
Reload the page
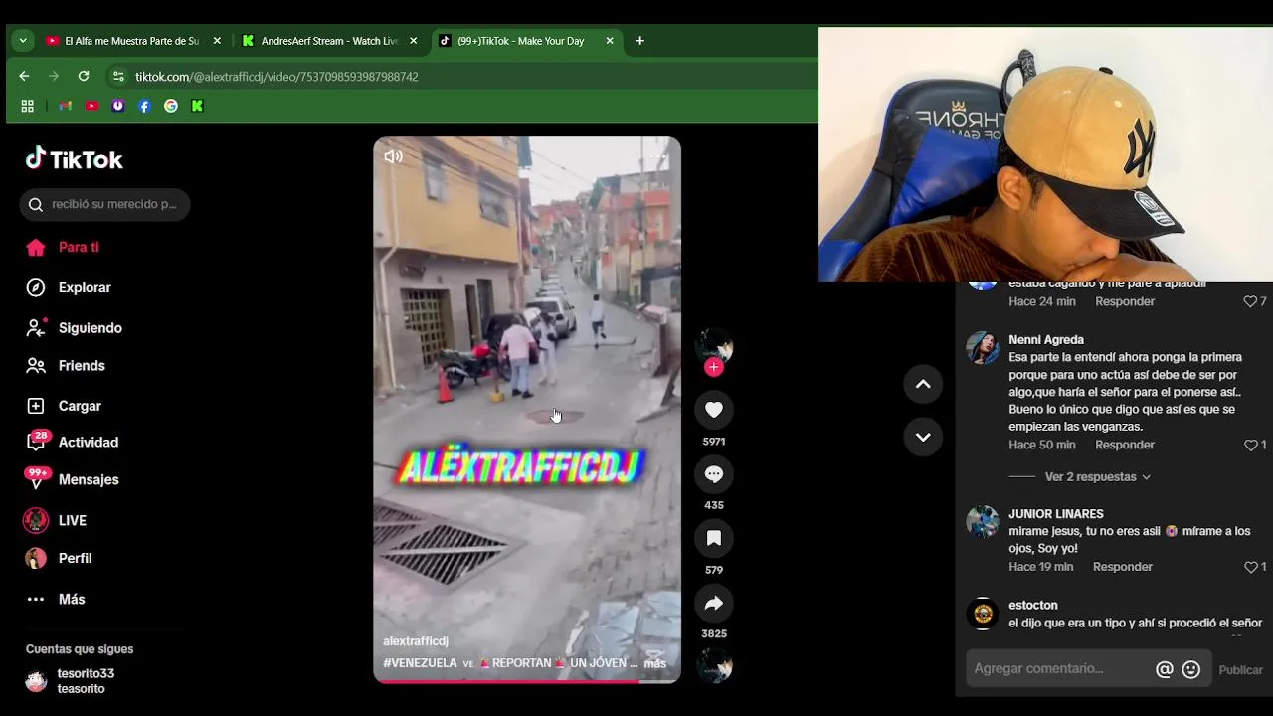coord(84,76)
